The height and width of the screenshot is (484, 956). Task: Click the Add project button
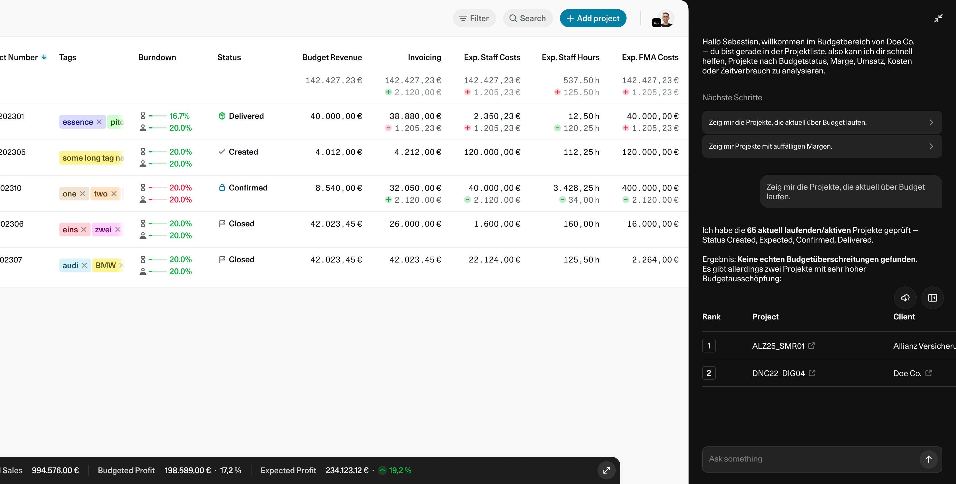(593, 18)
